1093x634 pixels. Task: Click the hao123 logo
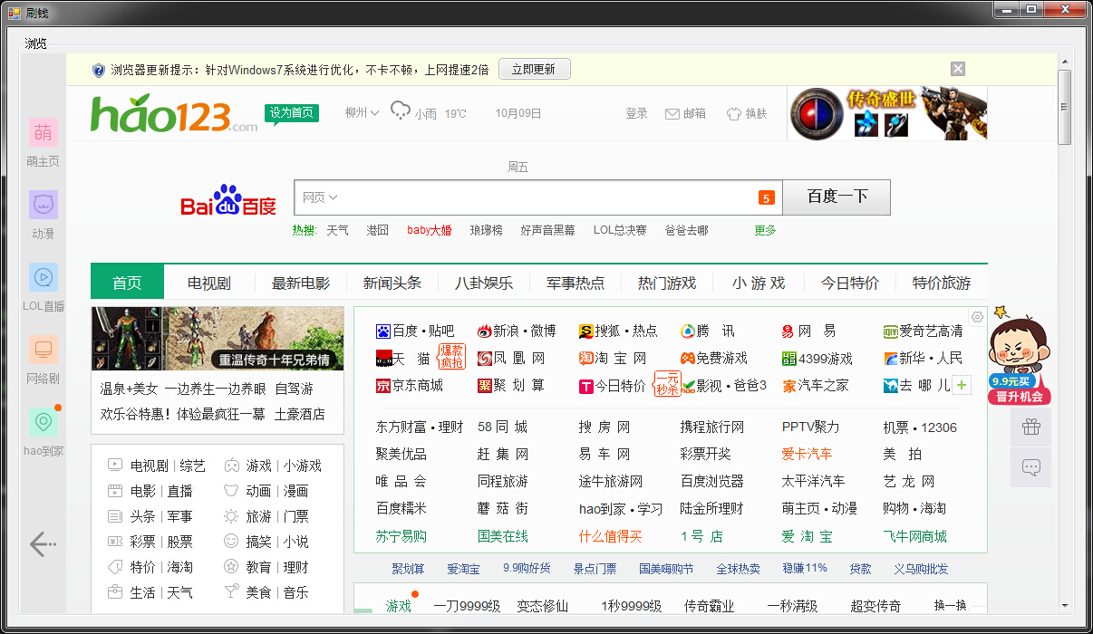(x=174, y=113)
